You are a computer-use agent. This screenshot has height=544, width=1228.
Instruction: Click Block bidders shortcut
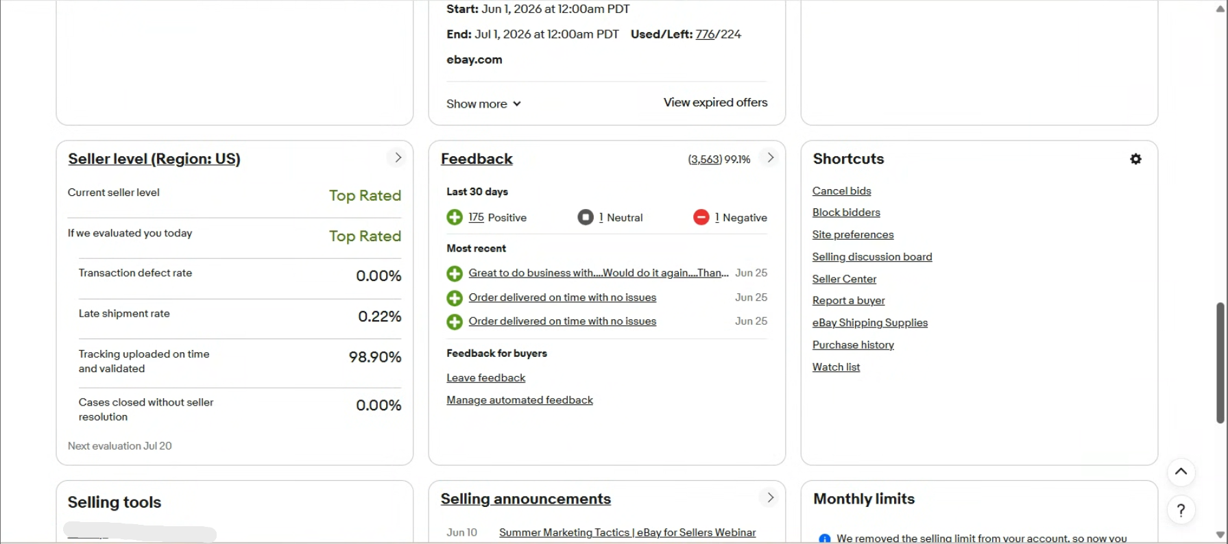pos(846,212)
